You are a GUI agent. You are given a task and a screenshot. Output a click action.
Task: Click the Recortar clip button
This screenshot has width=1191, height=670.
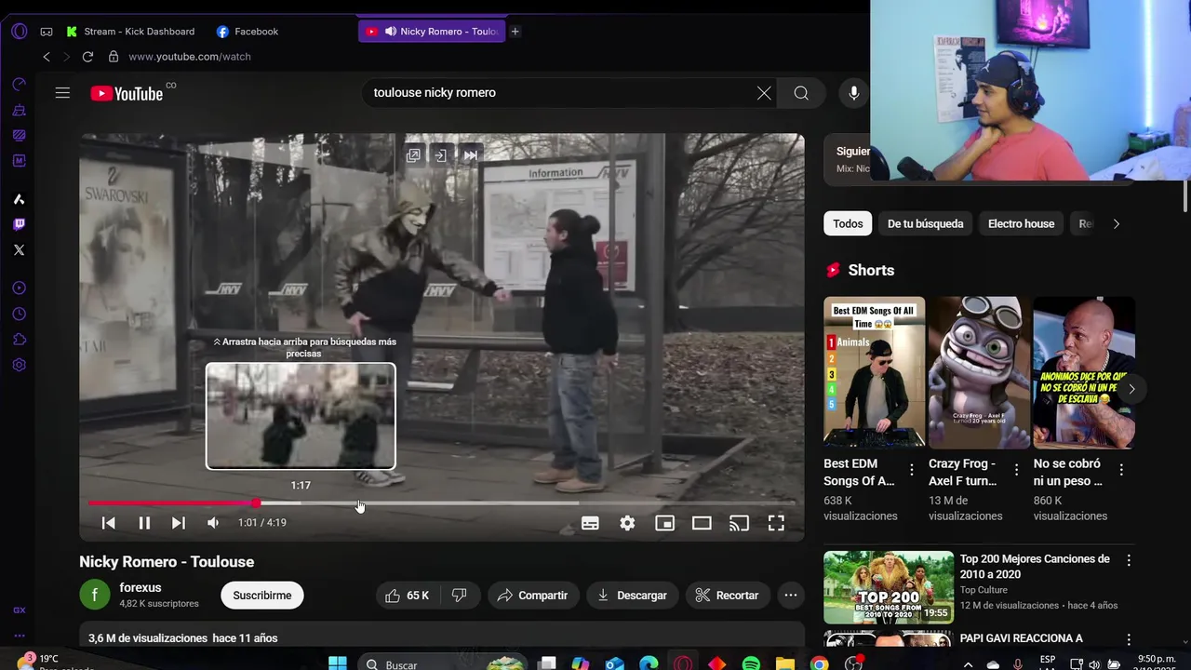pyautogui.click(x=728, y=596)
